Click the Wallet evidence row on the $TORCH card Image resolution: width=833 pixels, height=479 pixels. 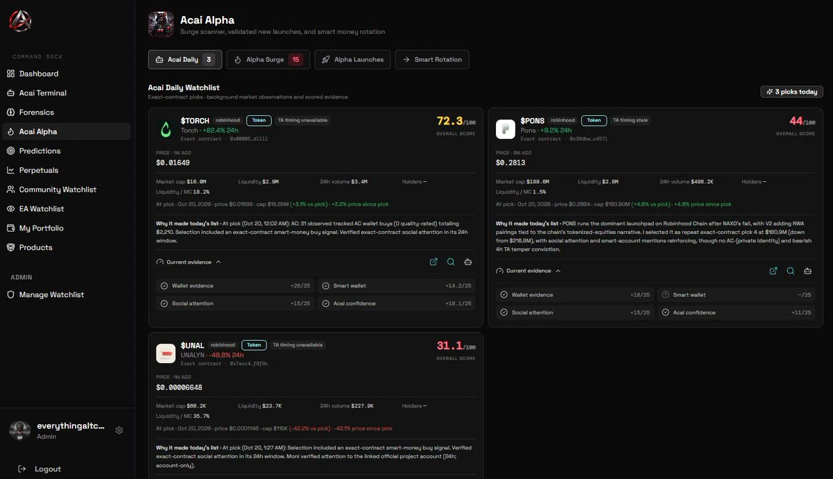pos(235,286)
